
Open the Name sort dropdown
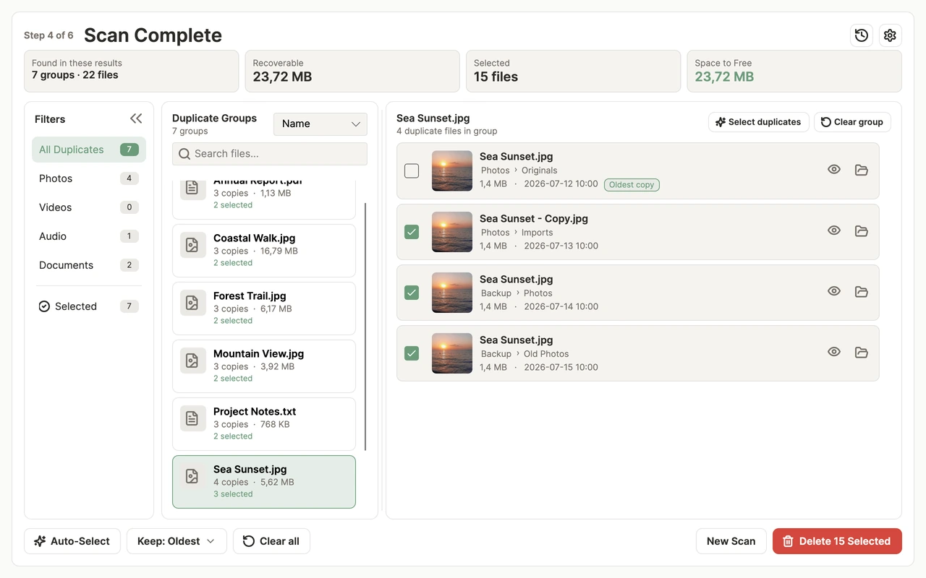(320, 124)
